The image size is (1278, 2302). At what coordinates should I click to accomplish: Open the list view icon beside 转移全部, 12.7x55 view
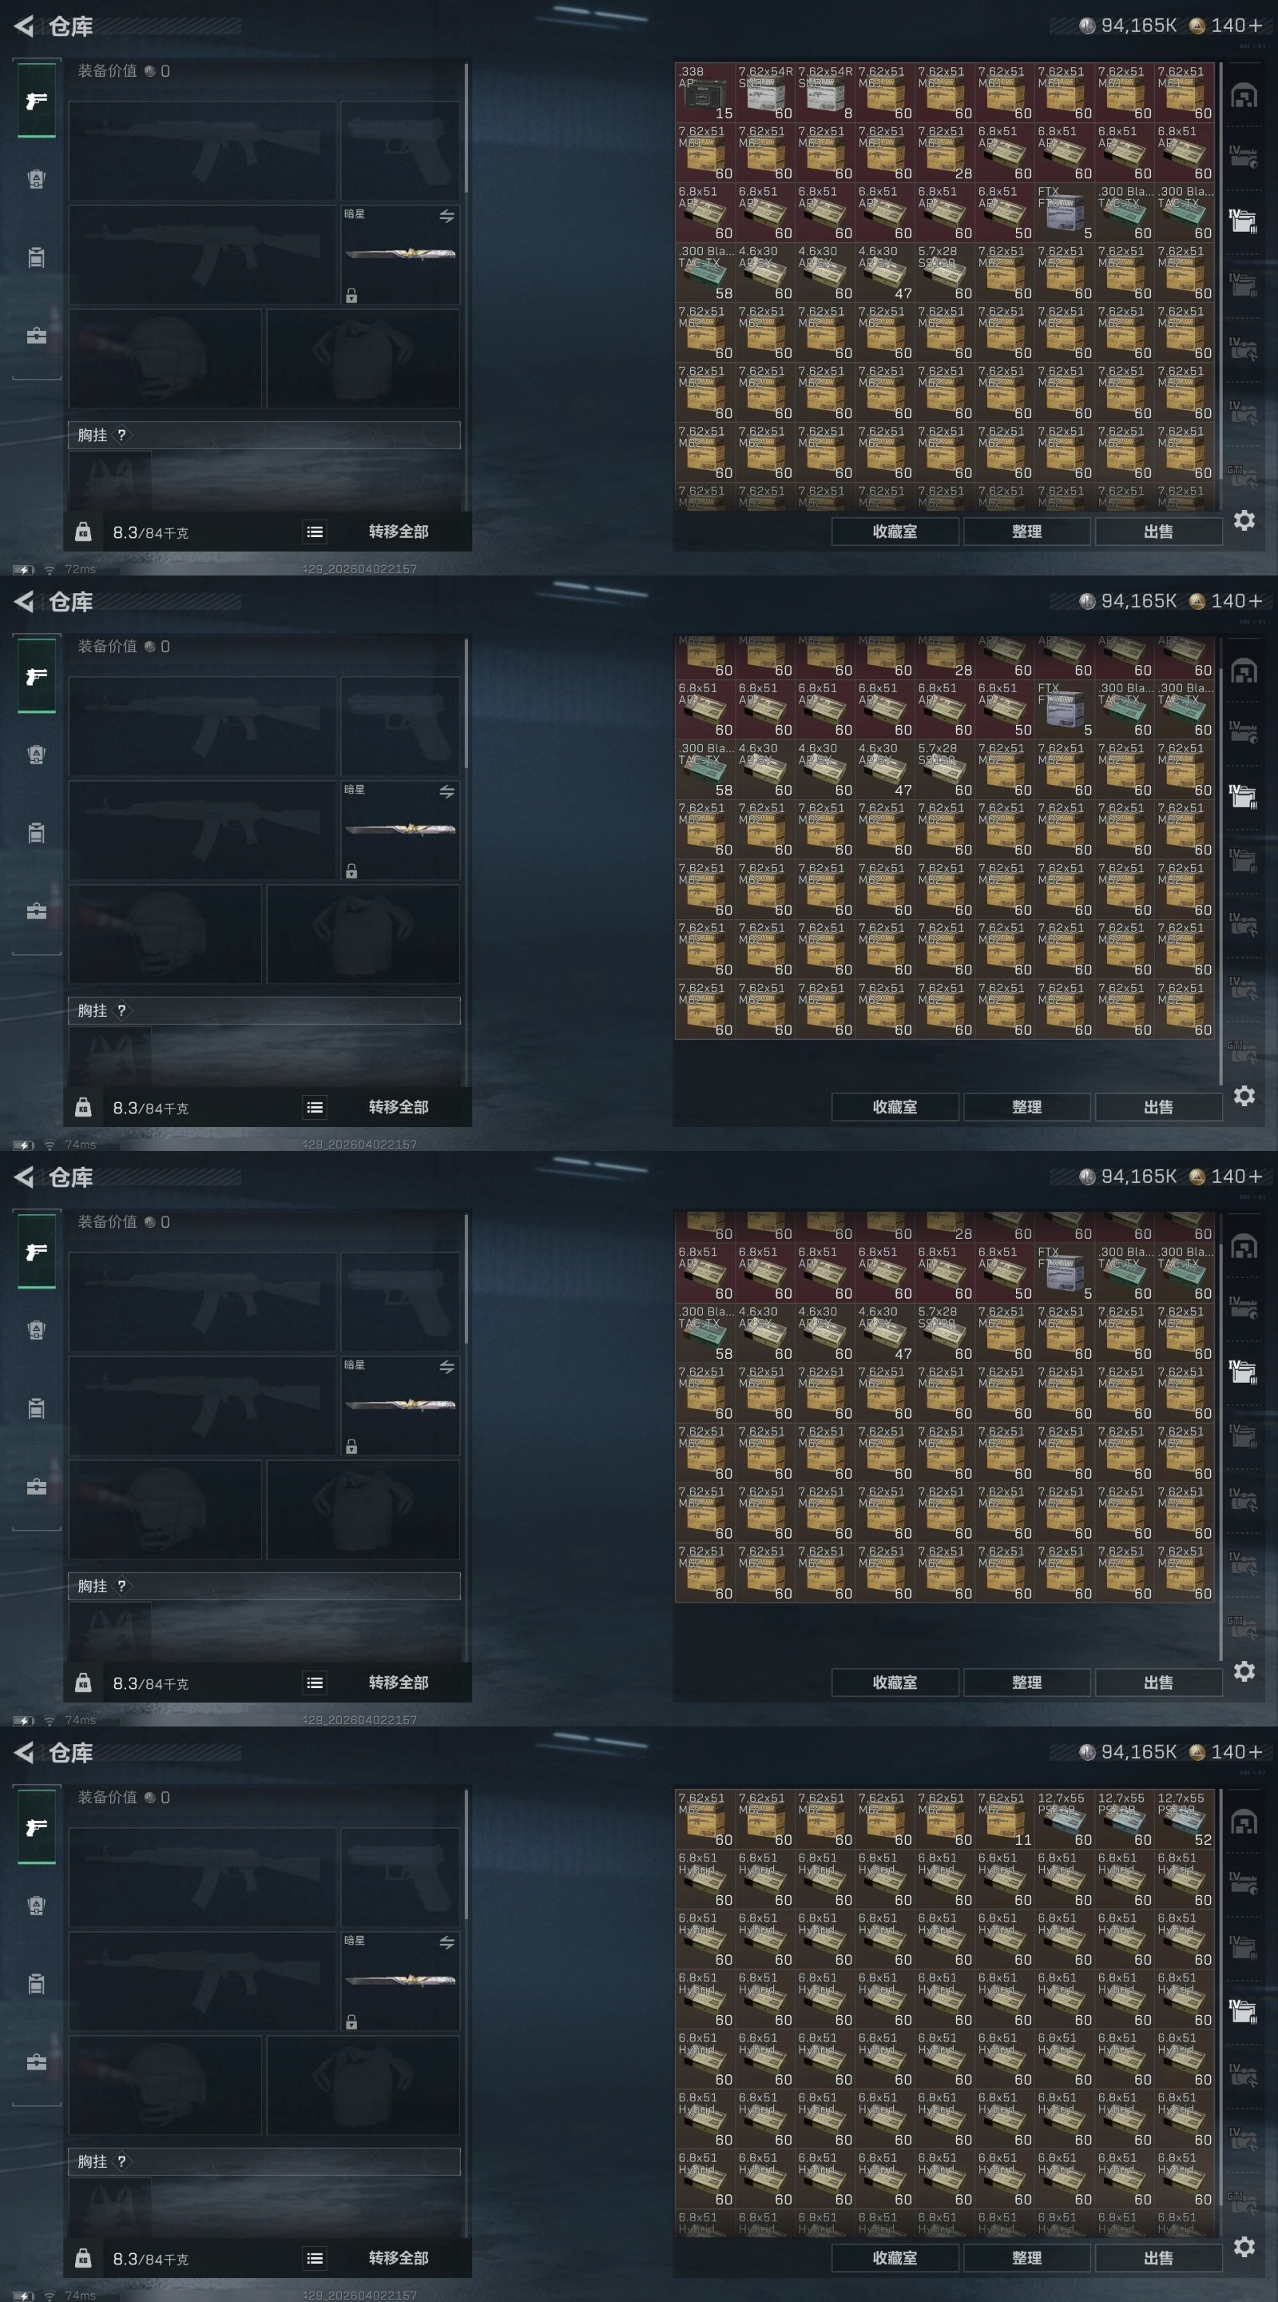315,2258
